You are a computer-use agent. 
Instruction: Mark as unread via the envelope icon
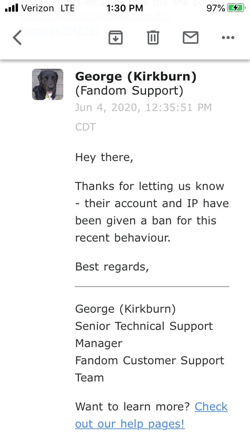click(x=191, y=38)
